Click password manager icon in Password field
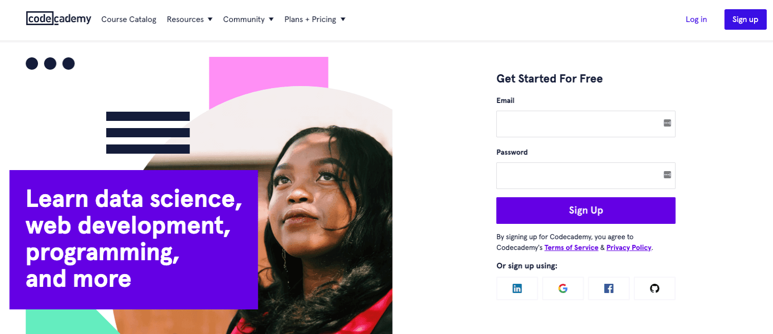The width and height of the screenshot is (773, 334). tap(667, 175)
